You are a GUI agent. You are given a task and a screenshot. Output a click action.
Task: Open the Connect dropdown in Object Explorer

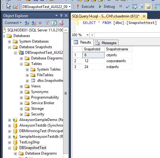point(13,23)
